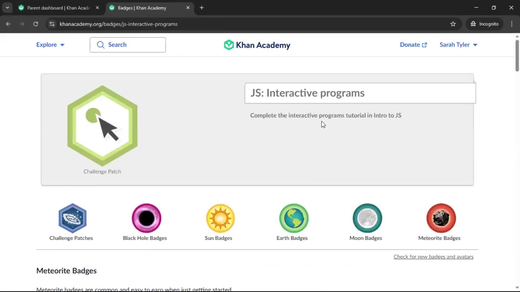This screenshot has height=292, width=520.
Task: Click the Moon Badges label
Action: click(366, 238)
